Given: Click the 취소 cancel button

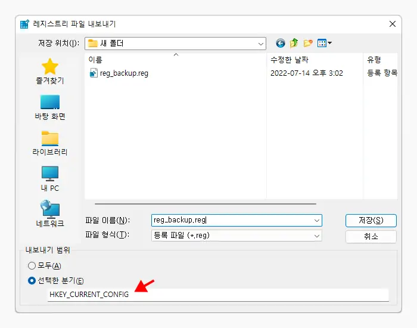Looking at the screenshot, I should point(371,236).
